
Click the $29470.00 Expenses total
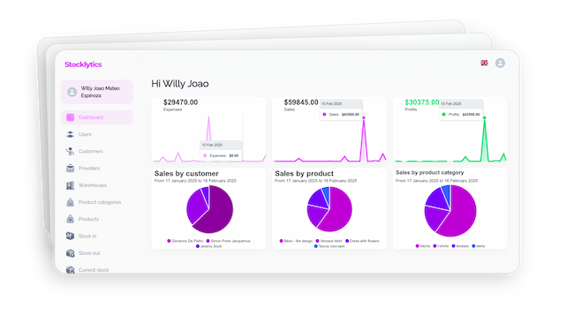180,102
